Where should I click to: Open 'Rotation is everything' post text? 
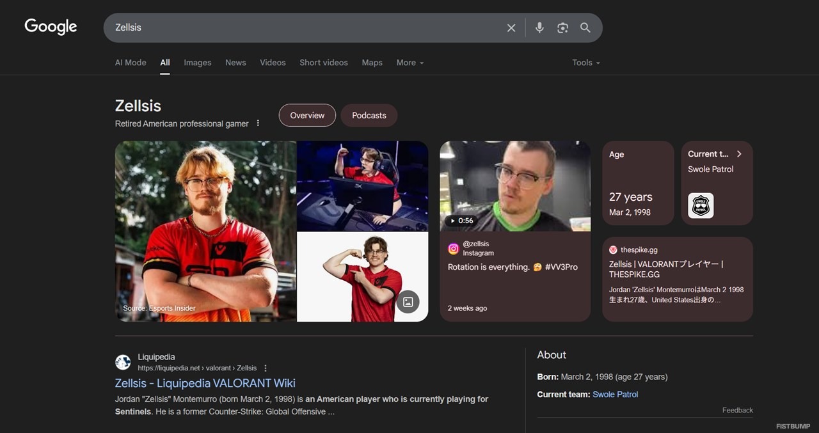(513, 267)
